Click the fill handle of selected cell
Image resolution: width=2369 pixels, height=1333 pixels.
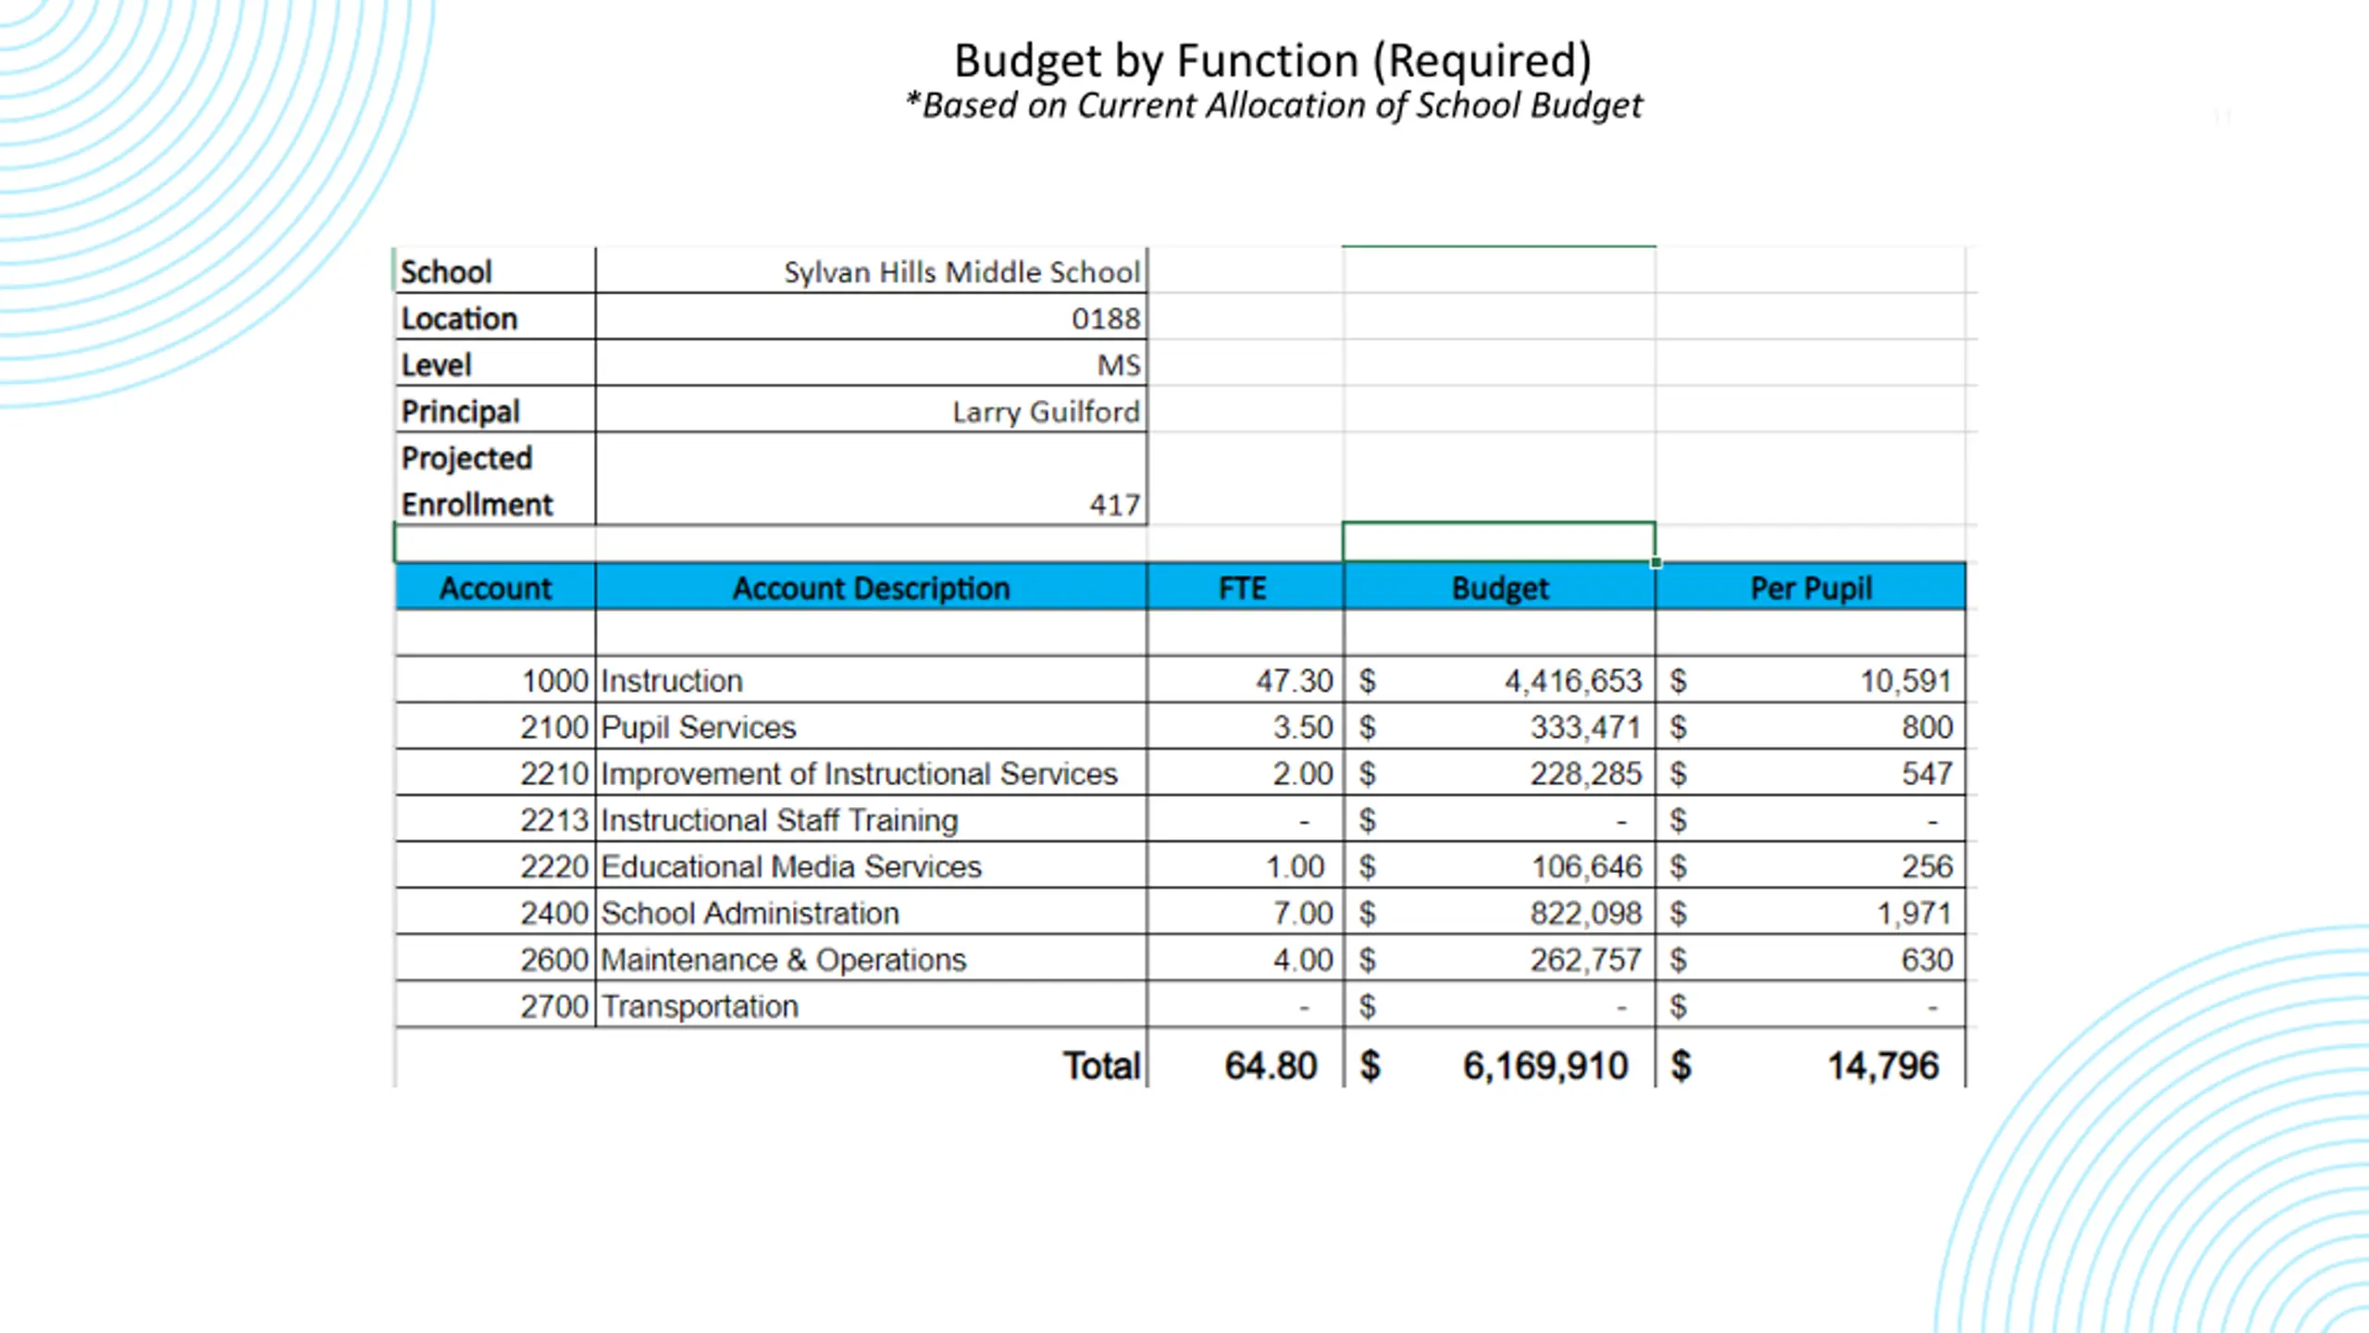click(x=1656, y=562)
